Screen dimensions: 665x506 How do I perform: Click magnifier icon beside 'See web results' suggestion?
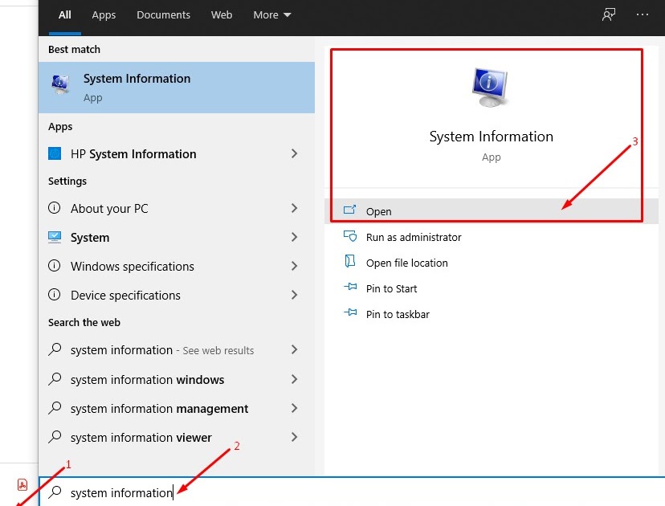click(55, 349)
